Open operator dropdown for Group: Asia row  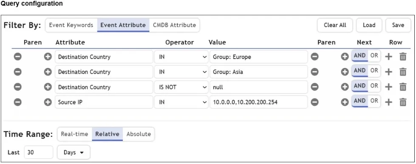pyautogui.click(x=181, y=72)
